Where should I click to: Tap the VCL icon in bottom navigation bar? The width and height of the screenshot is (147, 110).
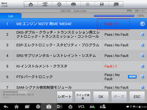[x=81, y=107]
